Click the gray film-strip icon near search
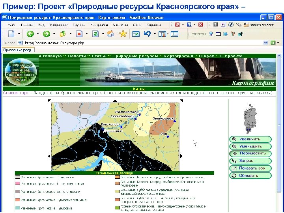 (x=215, y=24)
